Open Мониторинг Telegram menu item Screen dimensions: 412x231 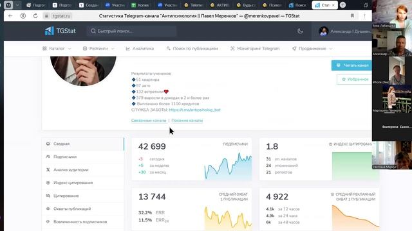point(255,49)
